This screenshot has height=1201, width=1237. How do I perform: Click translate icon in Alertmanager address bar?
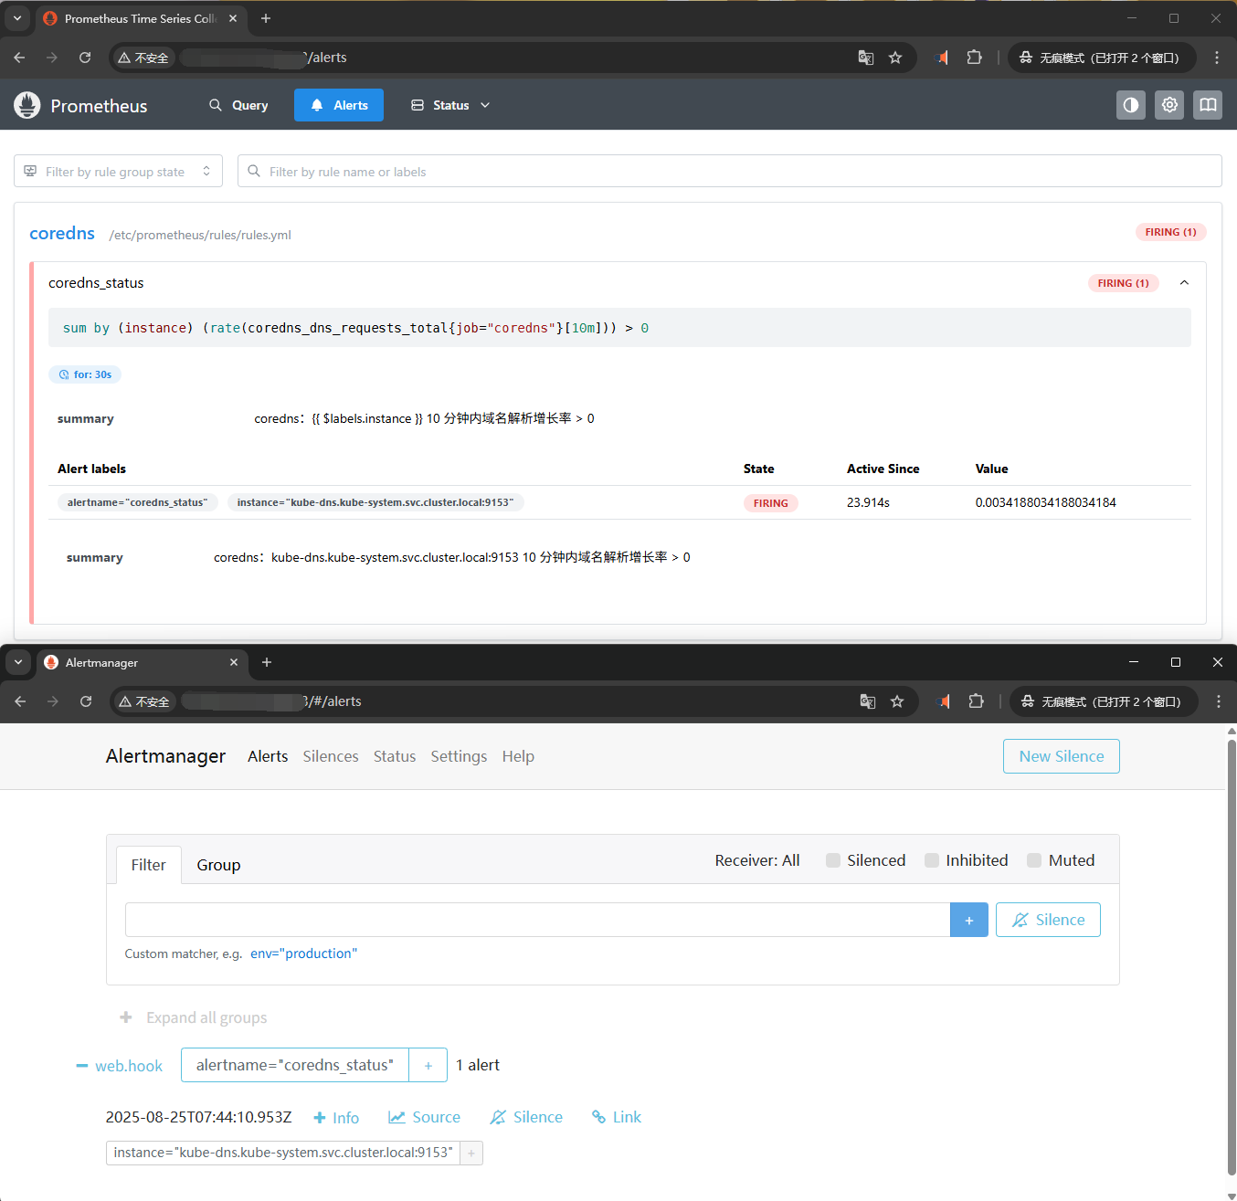(x=868, y=701)
